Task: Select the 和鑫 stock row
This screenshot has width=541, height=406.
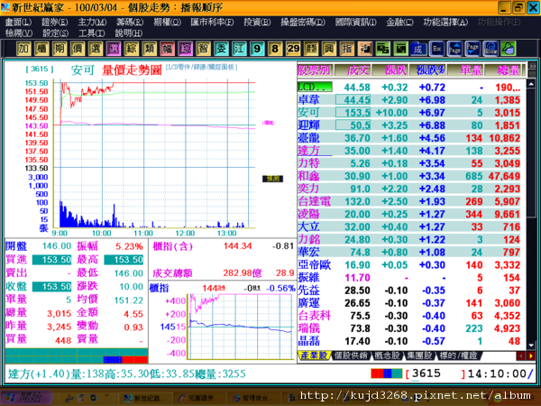Action: click(x=411, y=176)
